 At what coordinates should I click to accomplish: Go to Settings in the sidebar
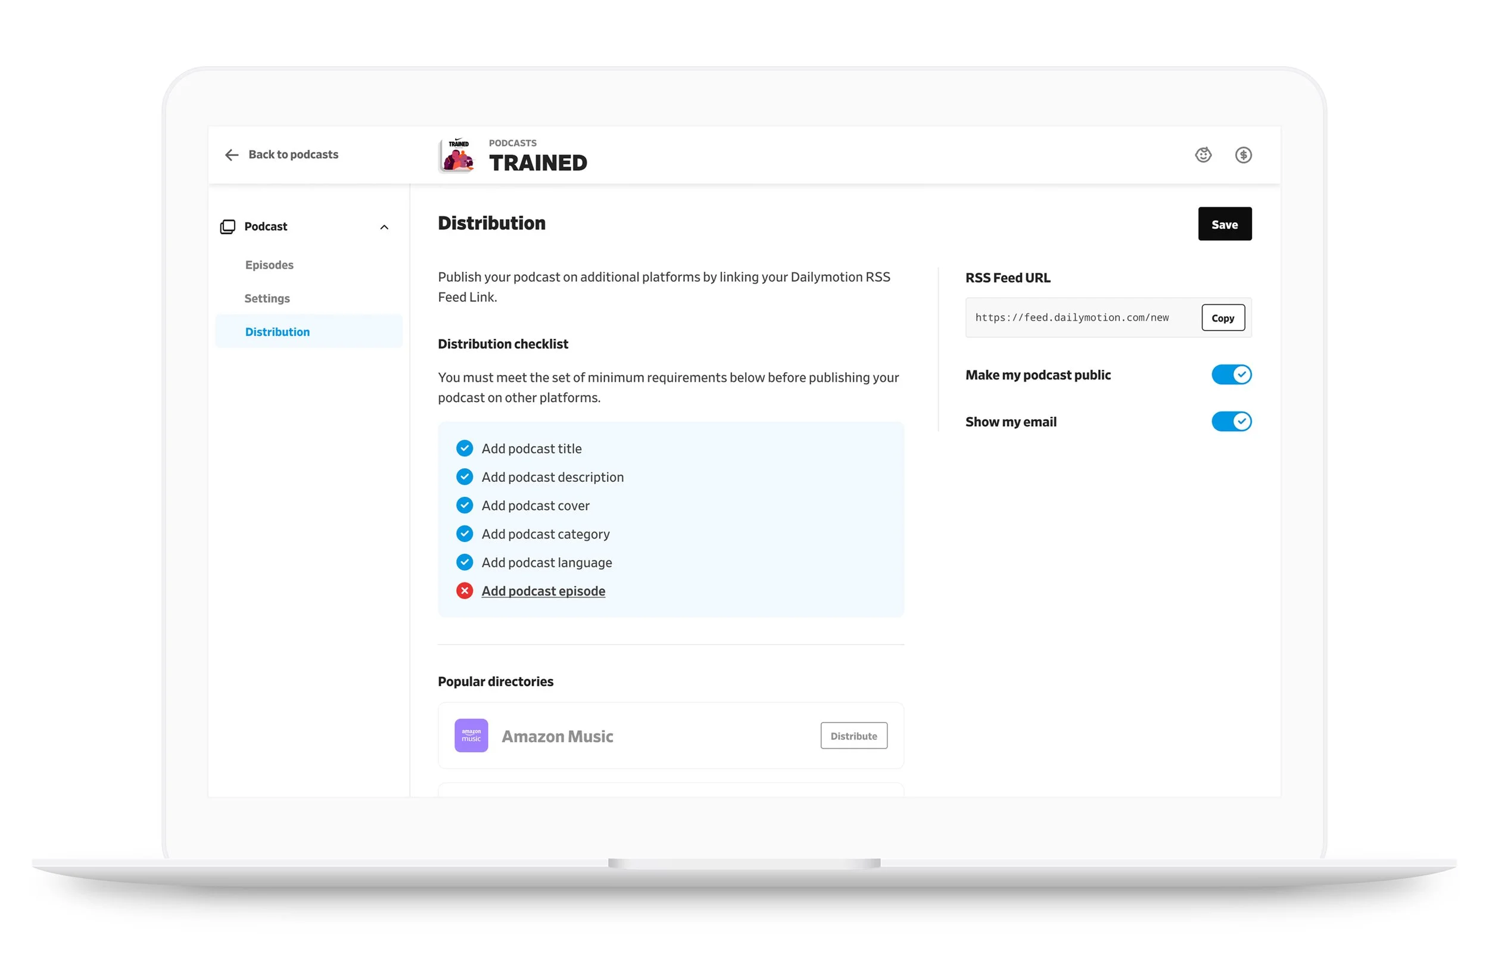click(267, 298)
